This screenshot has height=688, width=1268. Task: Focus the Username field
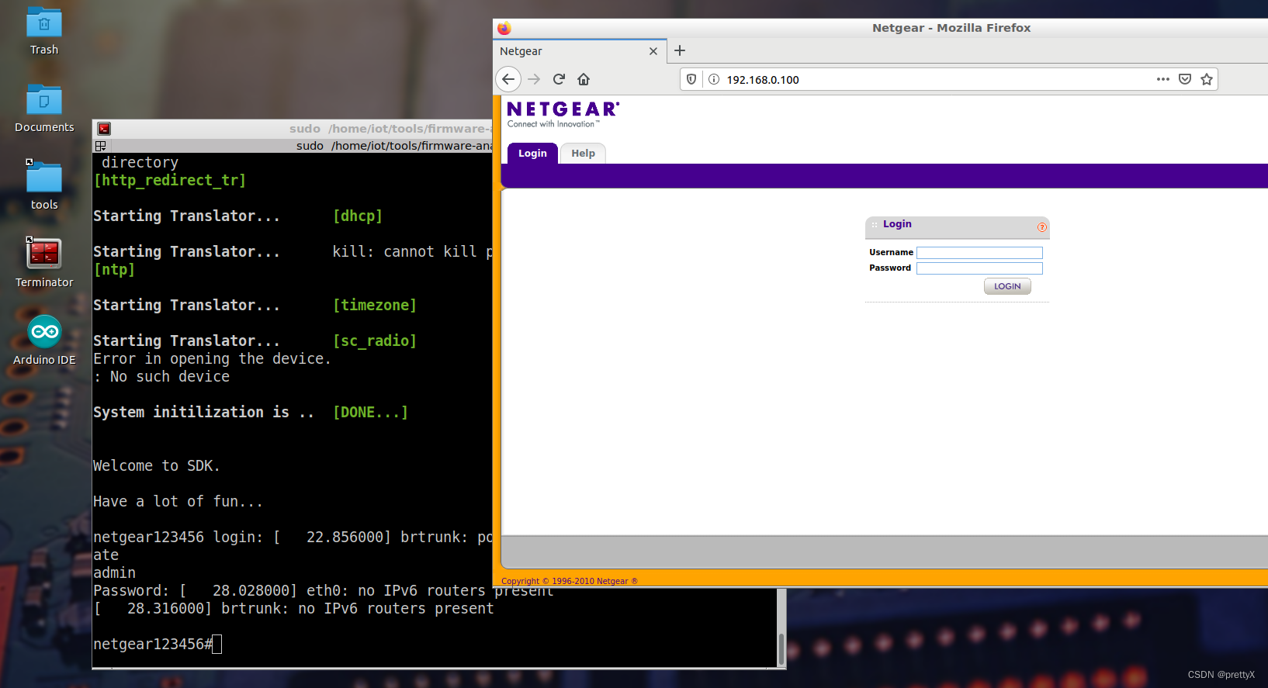coord(979,253)
